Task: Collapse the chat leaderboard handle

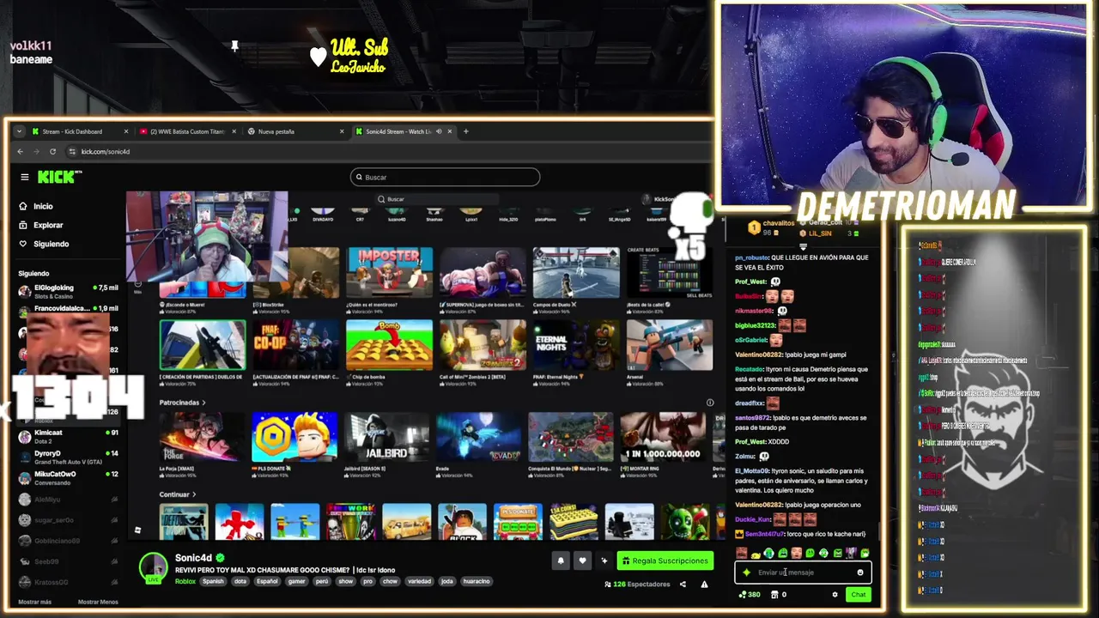Action: [803, 246]
